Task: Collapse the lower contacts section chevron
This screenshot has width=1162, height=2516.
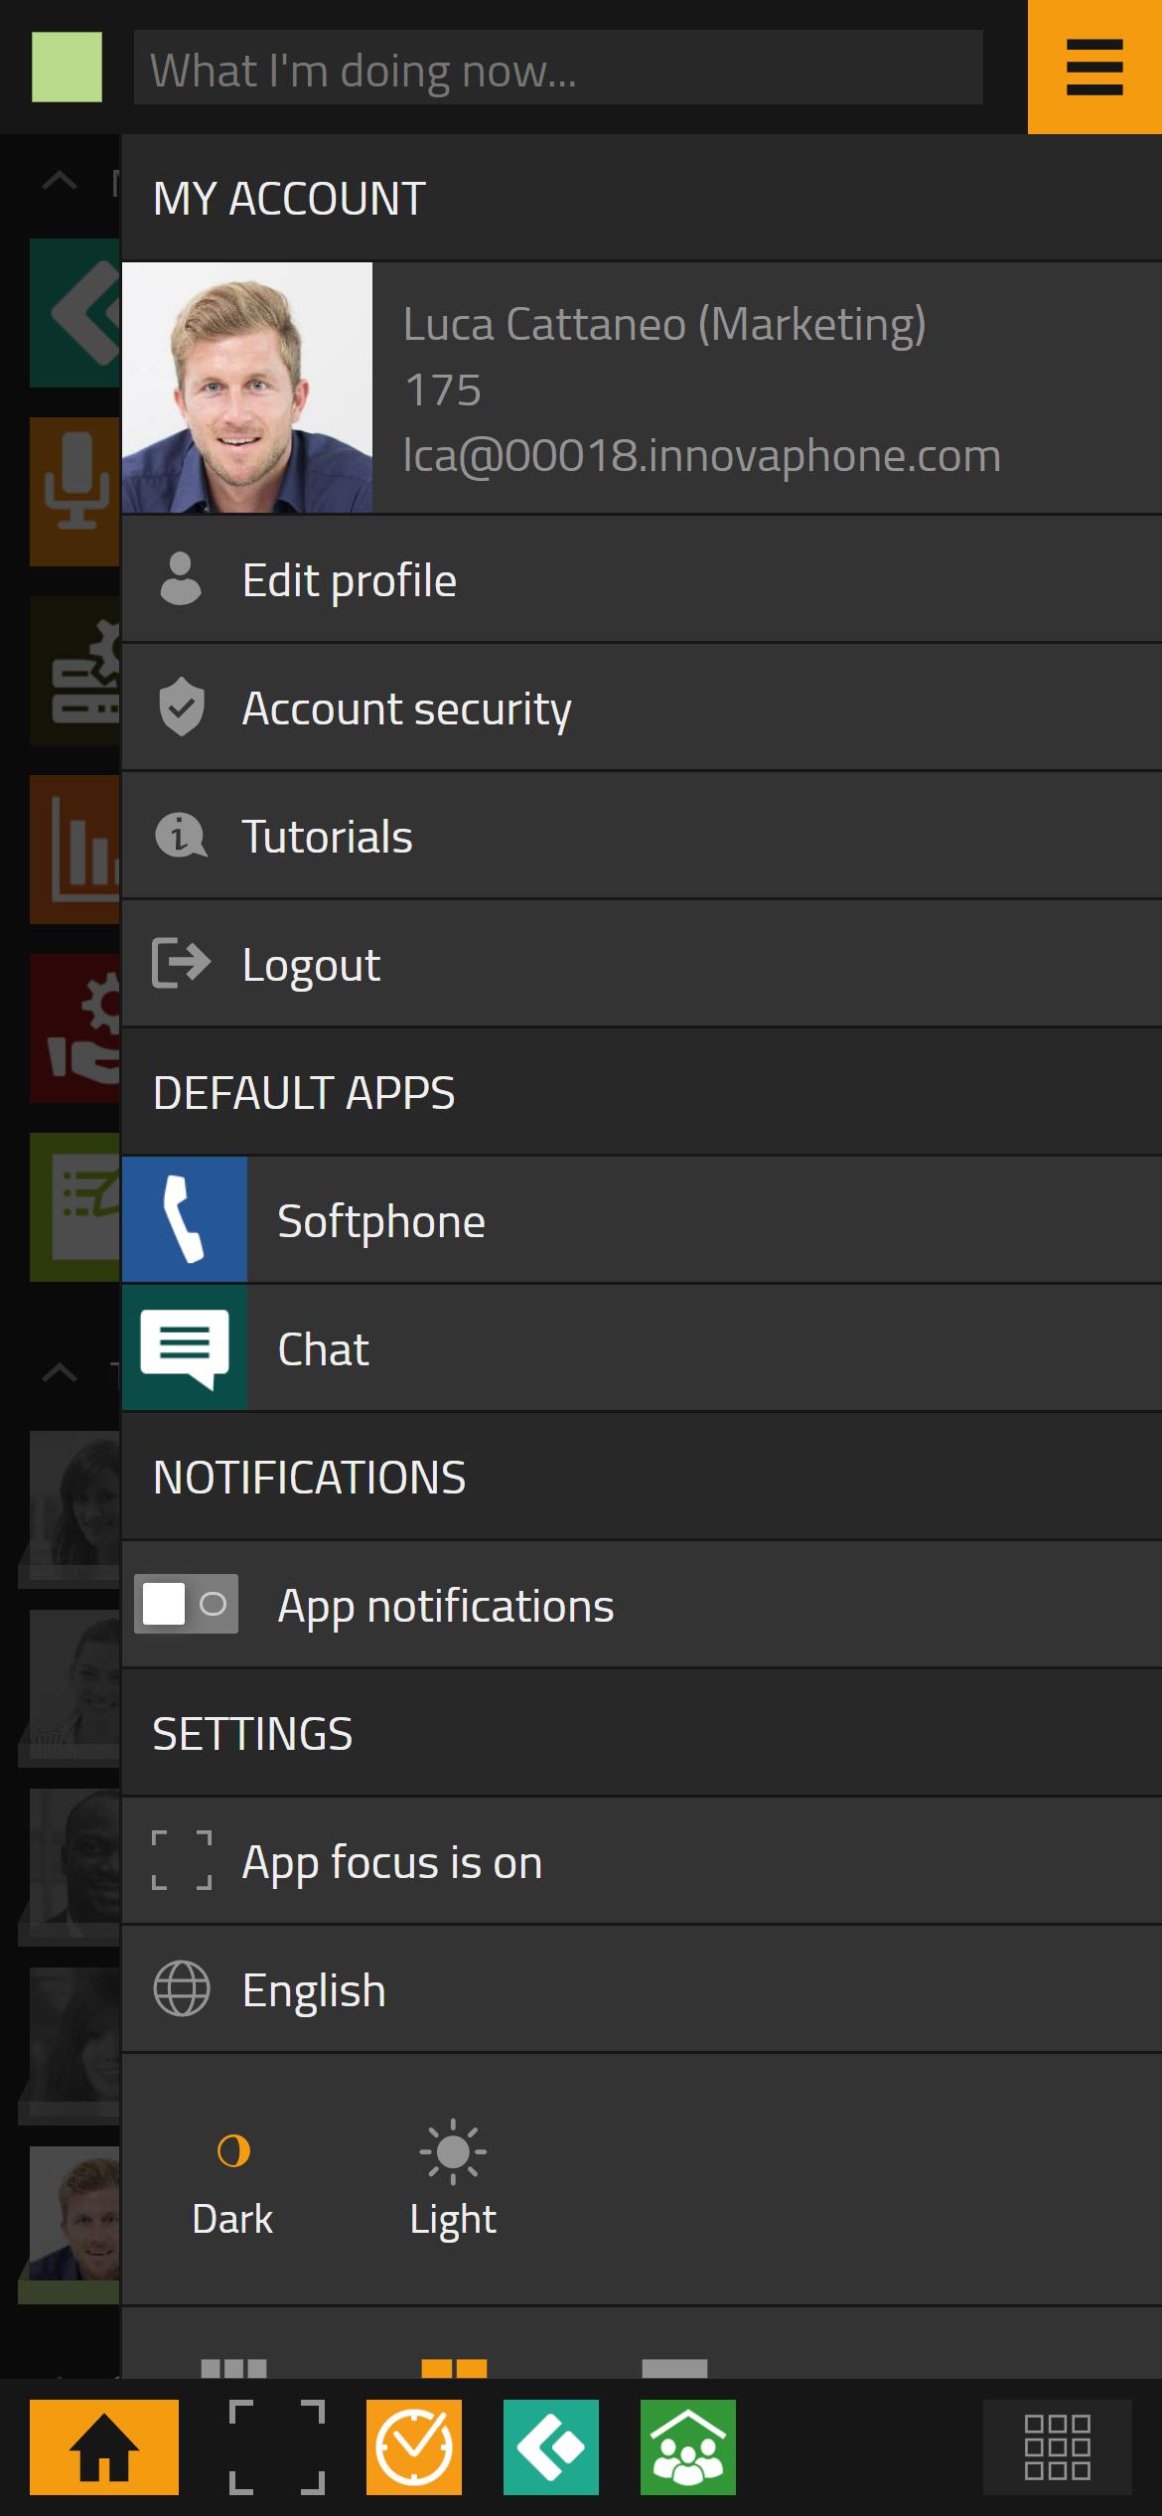Action: pos(60,1373)
